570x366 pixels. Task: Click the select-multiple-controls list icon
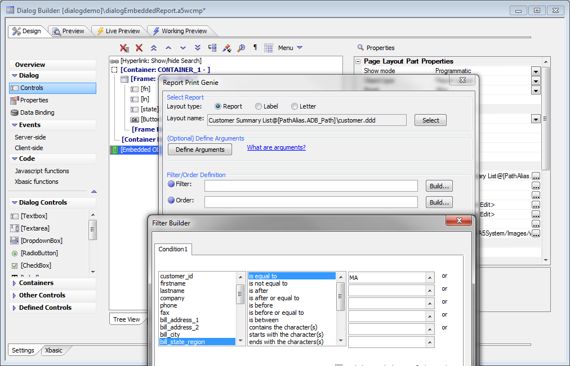[x=212, y=48]
